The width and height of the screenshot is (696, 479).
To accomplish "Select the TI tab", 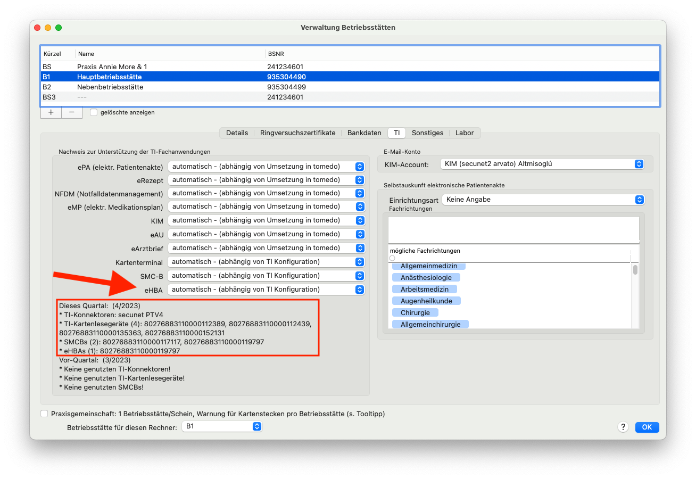I will coord(397,133).
